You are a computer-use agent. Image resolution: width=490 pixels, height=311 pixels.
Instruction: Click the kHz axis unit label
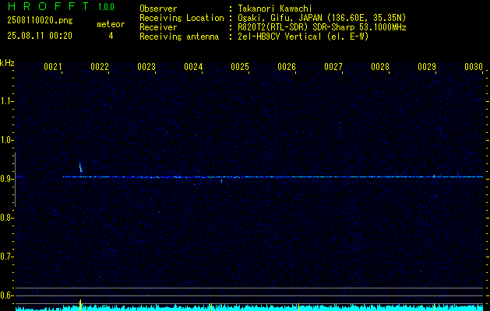(x=7, y=63)
